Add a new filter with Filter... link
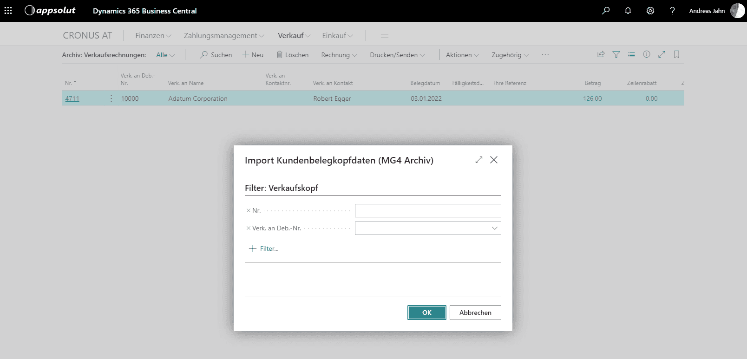This screenshot has width=747, height=359. (x=264, y=248)
